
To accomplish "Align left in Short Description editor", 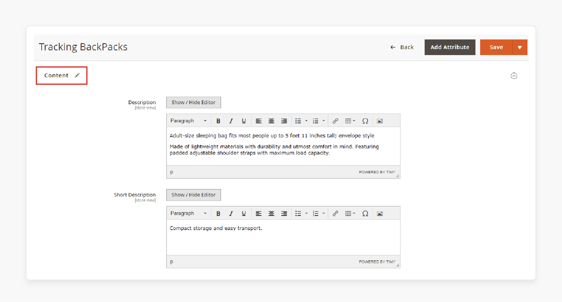I will (x=259, y=213).
